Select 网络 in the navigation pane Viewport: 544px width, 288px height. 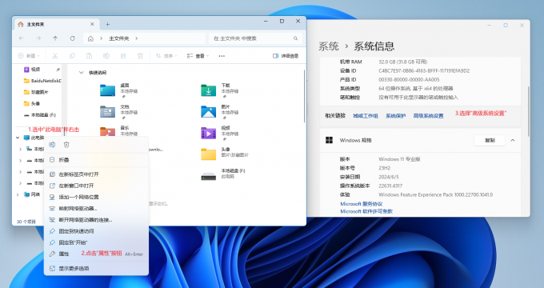(32, 194)
